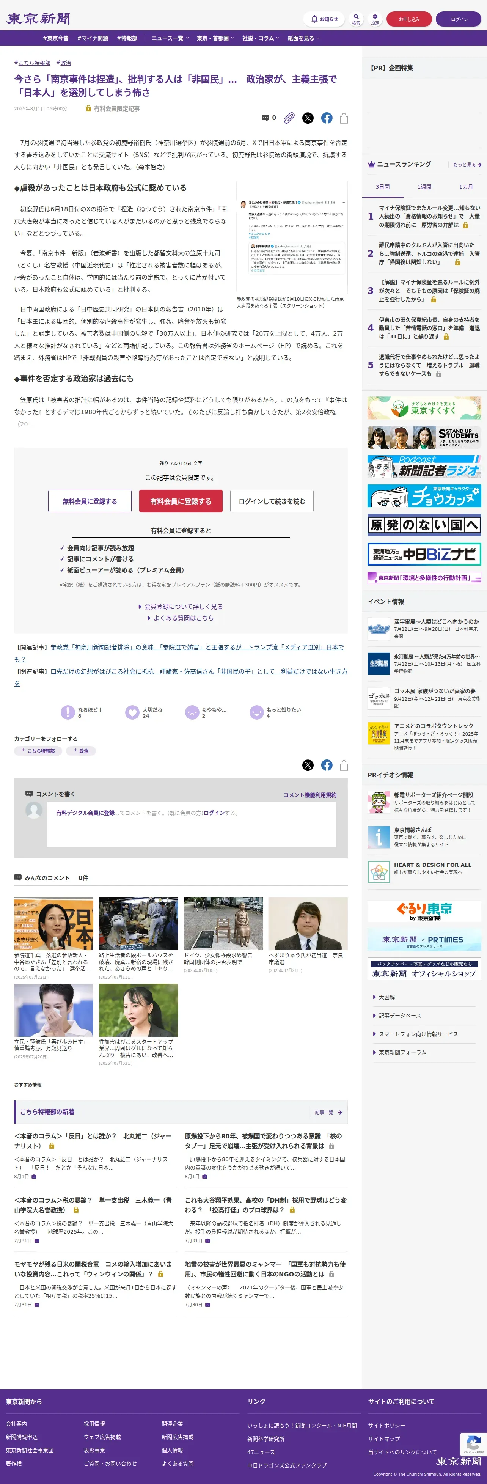React with もっと知りたい face icon
This screenshot has height=1484, width=487.
tap(256, 712)
